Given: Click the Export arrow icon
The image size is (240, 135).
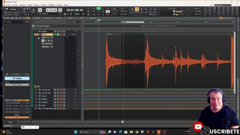Looking at the screenshot, I should (x=7, y=9).
